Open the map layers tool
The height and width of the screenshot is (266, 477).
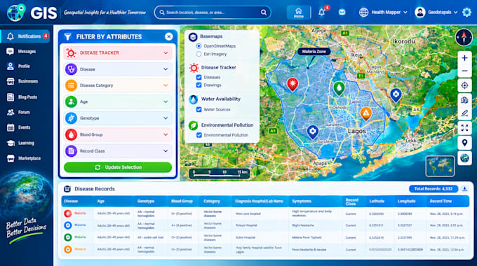(464, 100)
